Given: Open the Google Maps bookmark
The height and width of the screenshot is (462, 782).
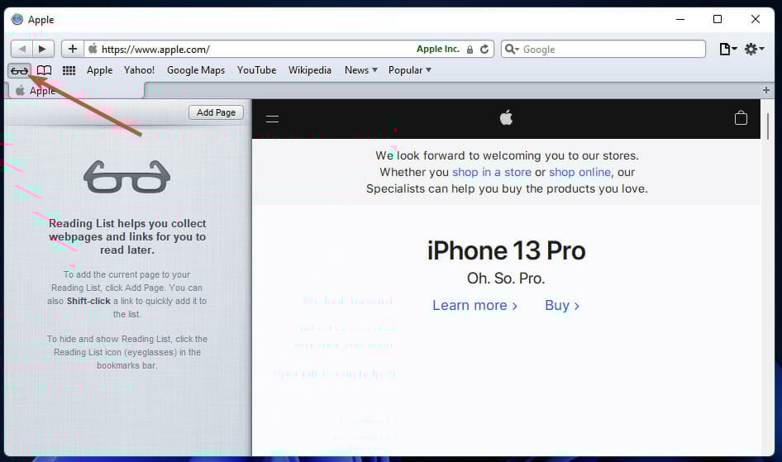Looking at the screenshot, I should [x=196, y=70].
